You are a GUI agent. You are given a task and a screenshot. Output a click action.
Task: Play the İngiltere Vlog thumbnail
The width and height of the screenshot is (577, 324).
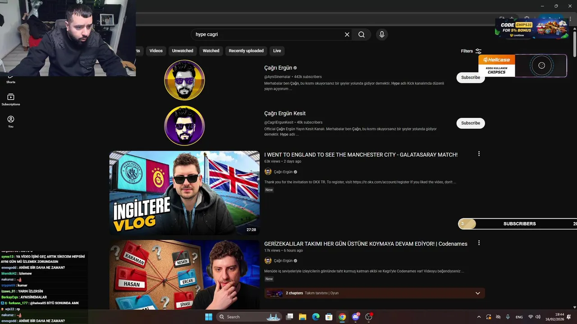pyautogui.click(x=184, y=193)
